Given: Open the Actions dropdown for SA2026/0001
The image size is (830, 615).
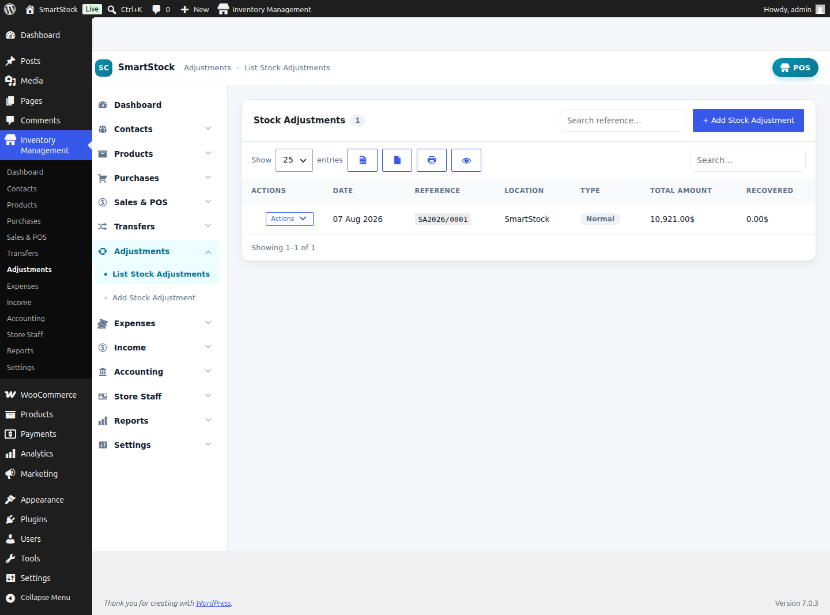Looking at the screenshot, I should pos(289,219).
